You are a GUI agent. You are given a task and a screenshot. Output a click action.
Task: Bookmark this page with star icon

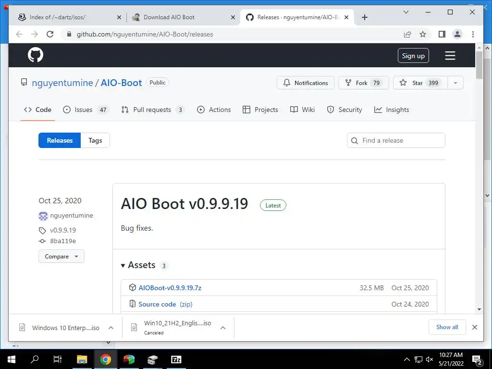[423, 34]
